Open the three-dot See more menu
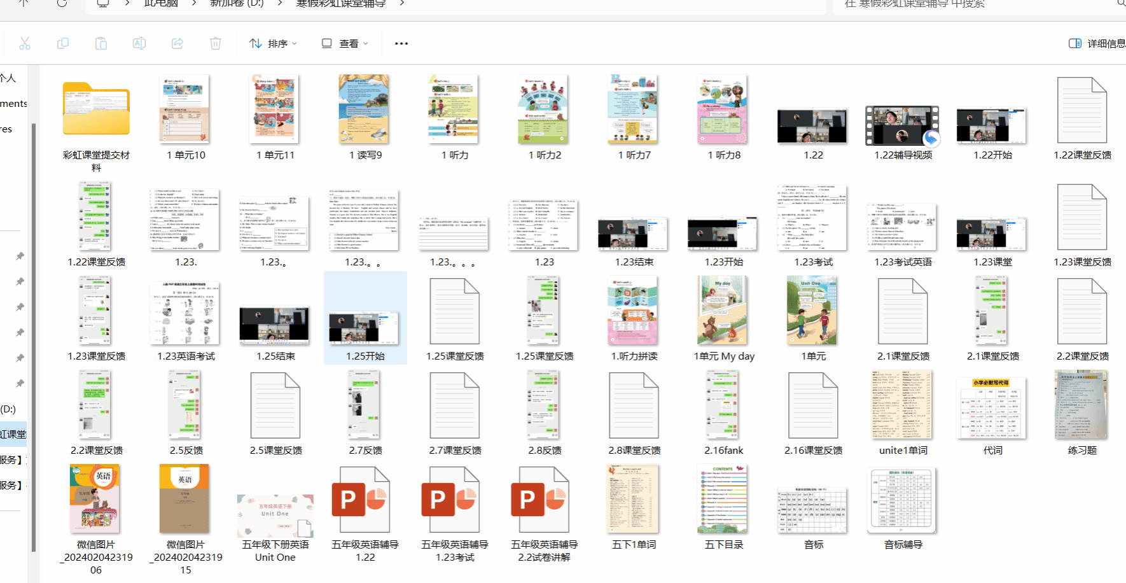The image size is (1126, 583). [401, 43]
